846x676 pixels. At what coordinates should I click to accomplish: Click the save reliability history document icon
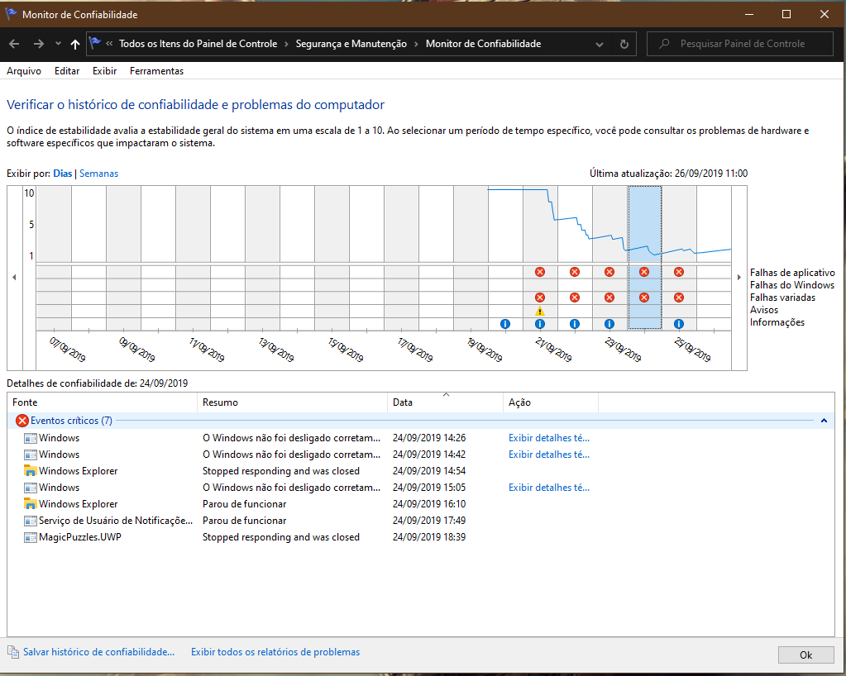coord(13,652)
